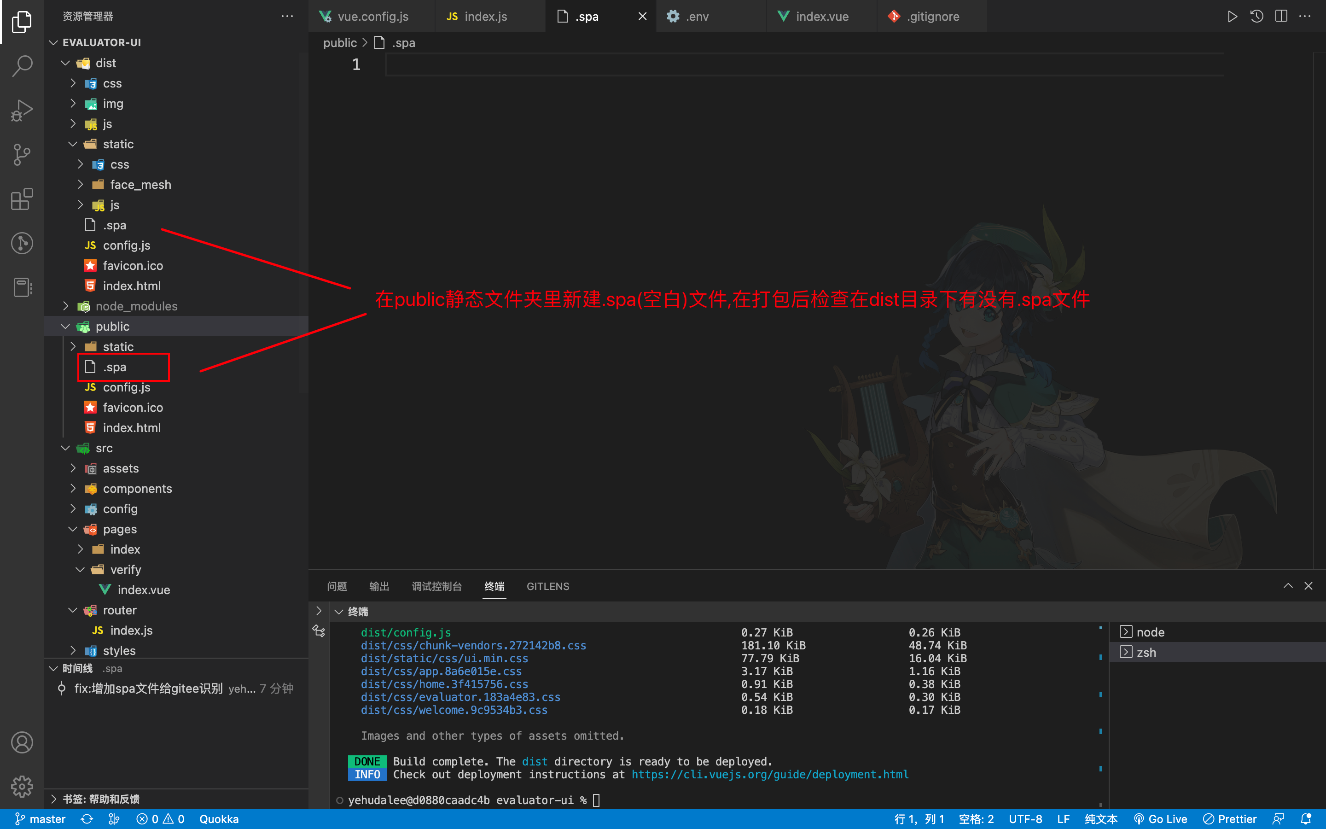Screen dimensions: 1326x829
Task: Open the Search view in activity bar
Action: (22, 66)
